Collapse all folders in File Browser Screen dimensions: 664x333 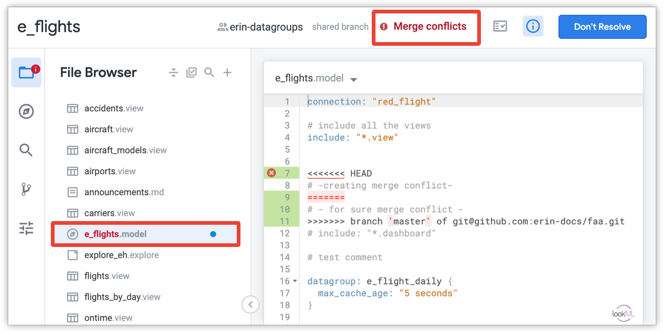tap(173, 73)
